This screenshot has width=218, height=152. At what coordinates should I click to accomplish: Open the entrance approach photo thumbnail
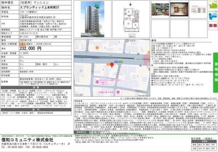(160, 9)
